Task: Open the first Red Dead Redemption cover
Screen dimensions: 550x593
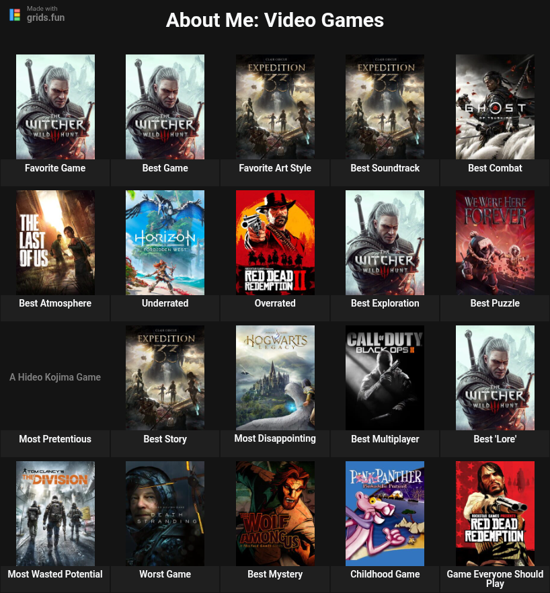Action: (495, 514)
